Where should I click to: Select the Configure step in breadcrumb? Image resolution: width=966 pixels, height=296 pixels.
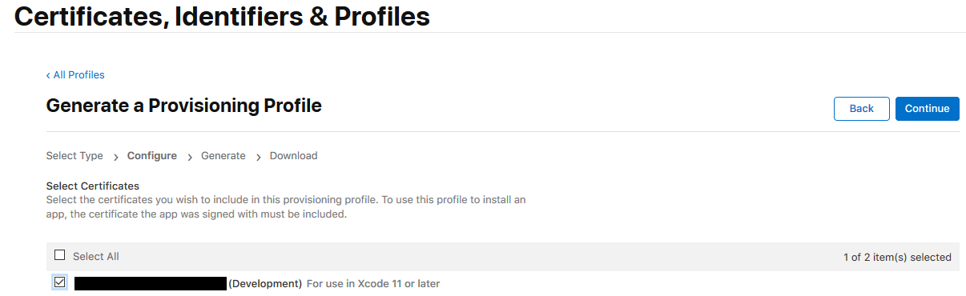(152, 156)
